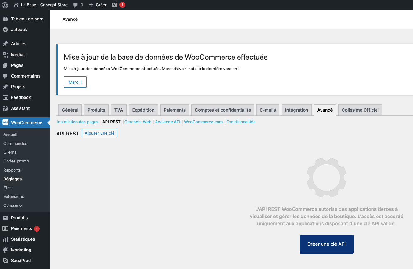Screen dimensions: 413x269
Task: Switch to the Produits settings tab
Action: coord(96,110)
